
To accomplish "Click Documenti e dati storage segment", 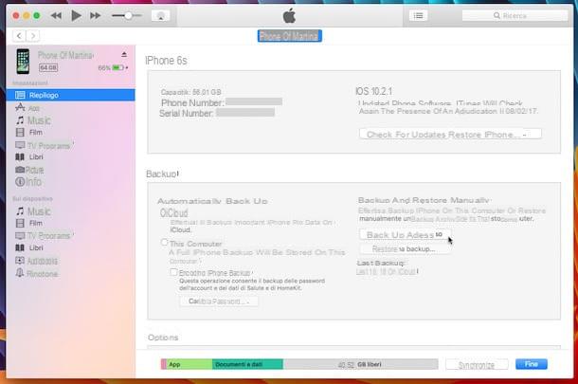I will (247, 364).
